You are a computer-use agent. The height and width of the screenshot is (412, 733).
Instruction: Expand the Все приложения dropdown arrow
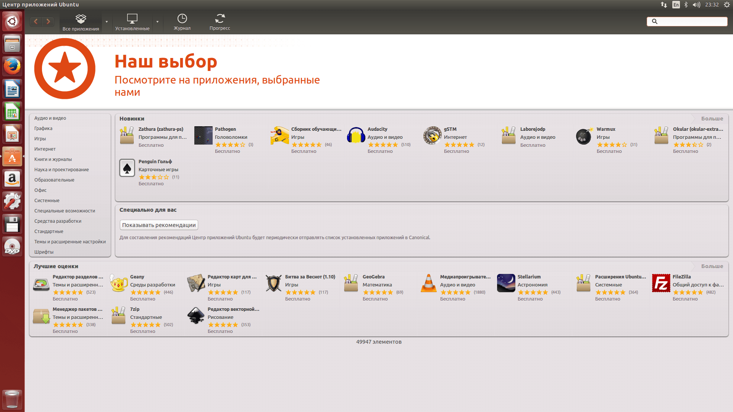pyautogui.click(x=107, y=22)
